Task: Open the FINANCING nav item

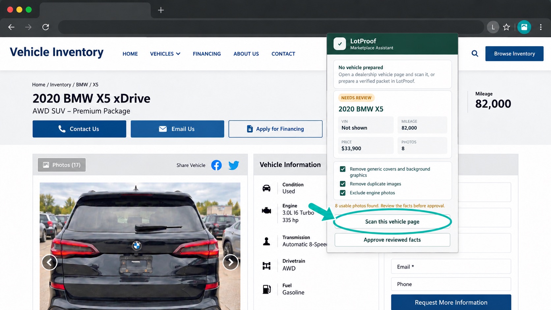Action: point(207,54)
